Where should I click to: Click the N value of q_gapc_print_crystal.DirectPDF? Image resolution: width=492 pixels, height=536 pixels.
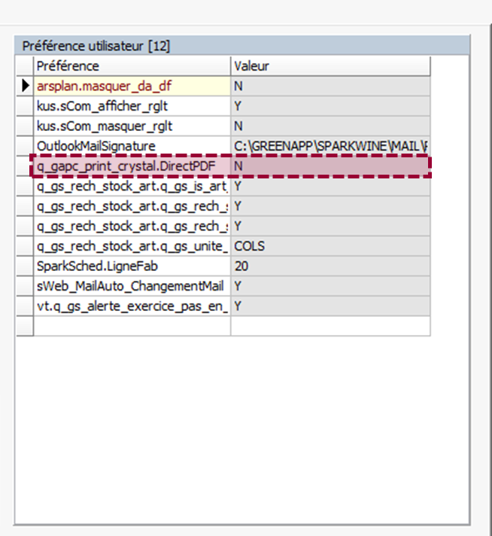pos(330,166)
